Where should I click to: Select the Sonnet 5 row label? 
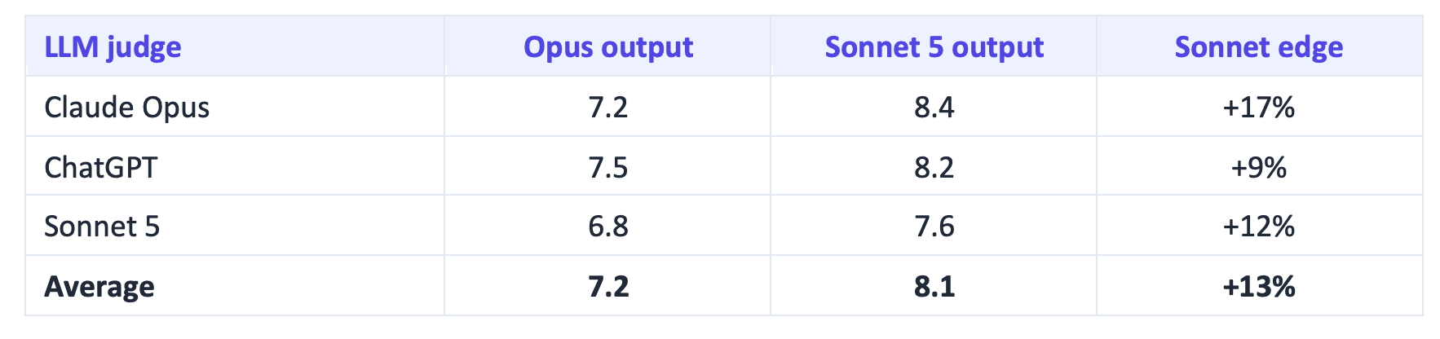coord(102,226)
